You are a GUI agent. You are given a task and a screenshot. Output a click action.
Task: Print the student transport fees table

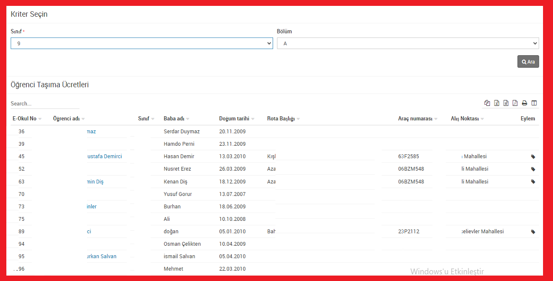[524, 103]
